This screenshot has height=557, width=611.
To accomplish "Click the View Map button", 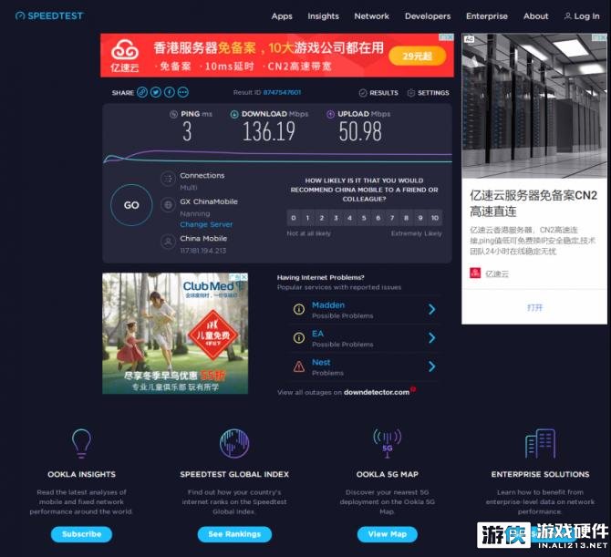I will (387, 534).
